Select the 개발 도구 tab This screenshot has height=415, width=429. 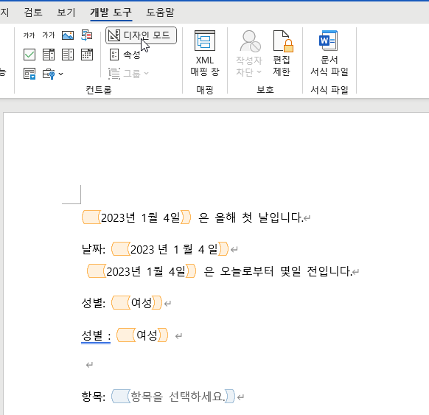111,13
